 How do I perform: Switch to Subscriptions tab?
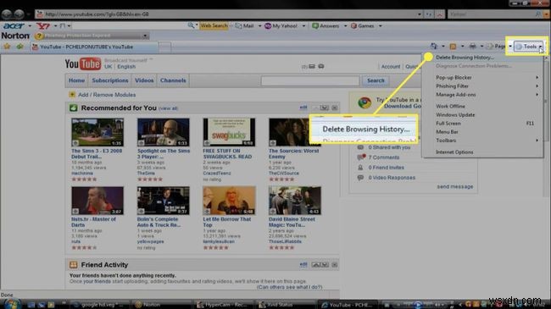[x=110, y=80]
